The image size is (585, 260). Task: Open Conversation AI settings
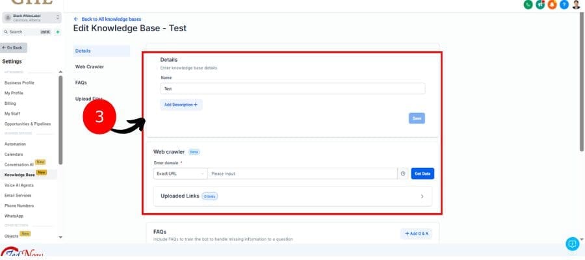19,164
